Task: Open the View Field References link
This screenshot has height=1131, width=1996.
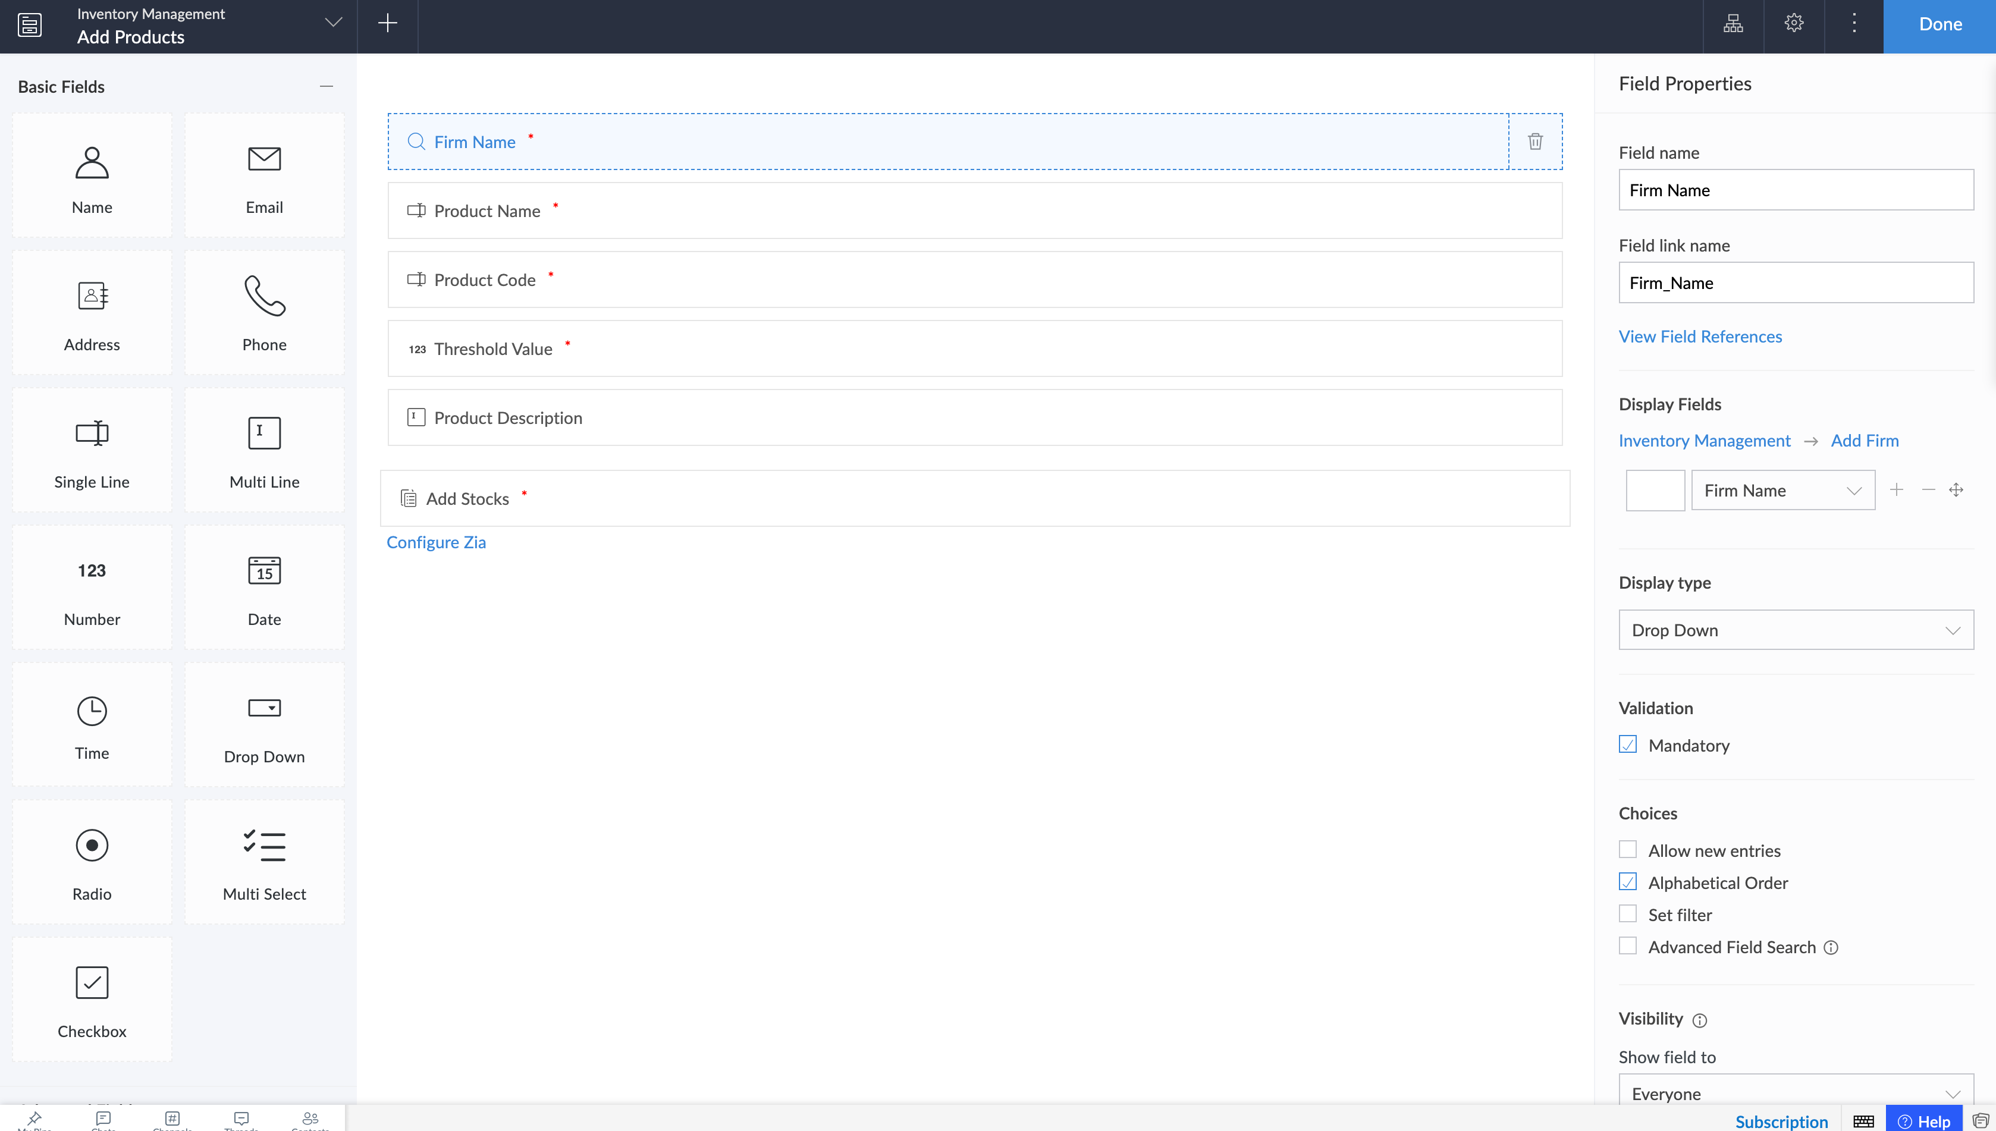Action: (1700, 337)
